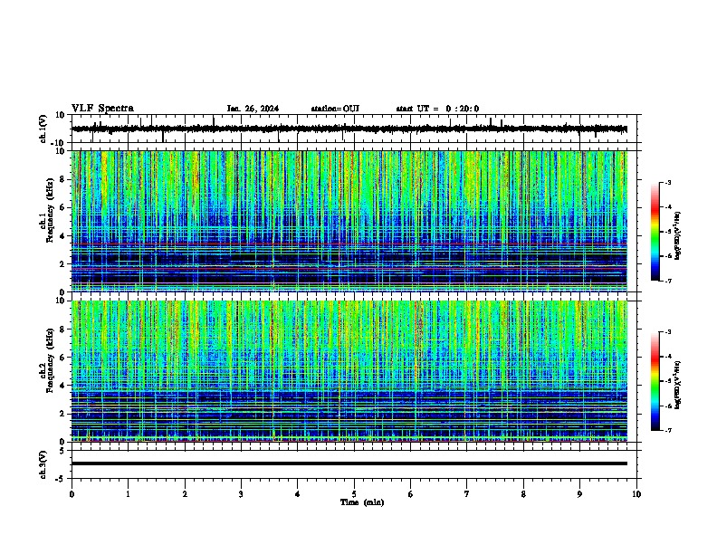Click the ch.1 "Frequency (kHz)" axis label
Viewport: 717px width, 554px height.
[51, 211]
